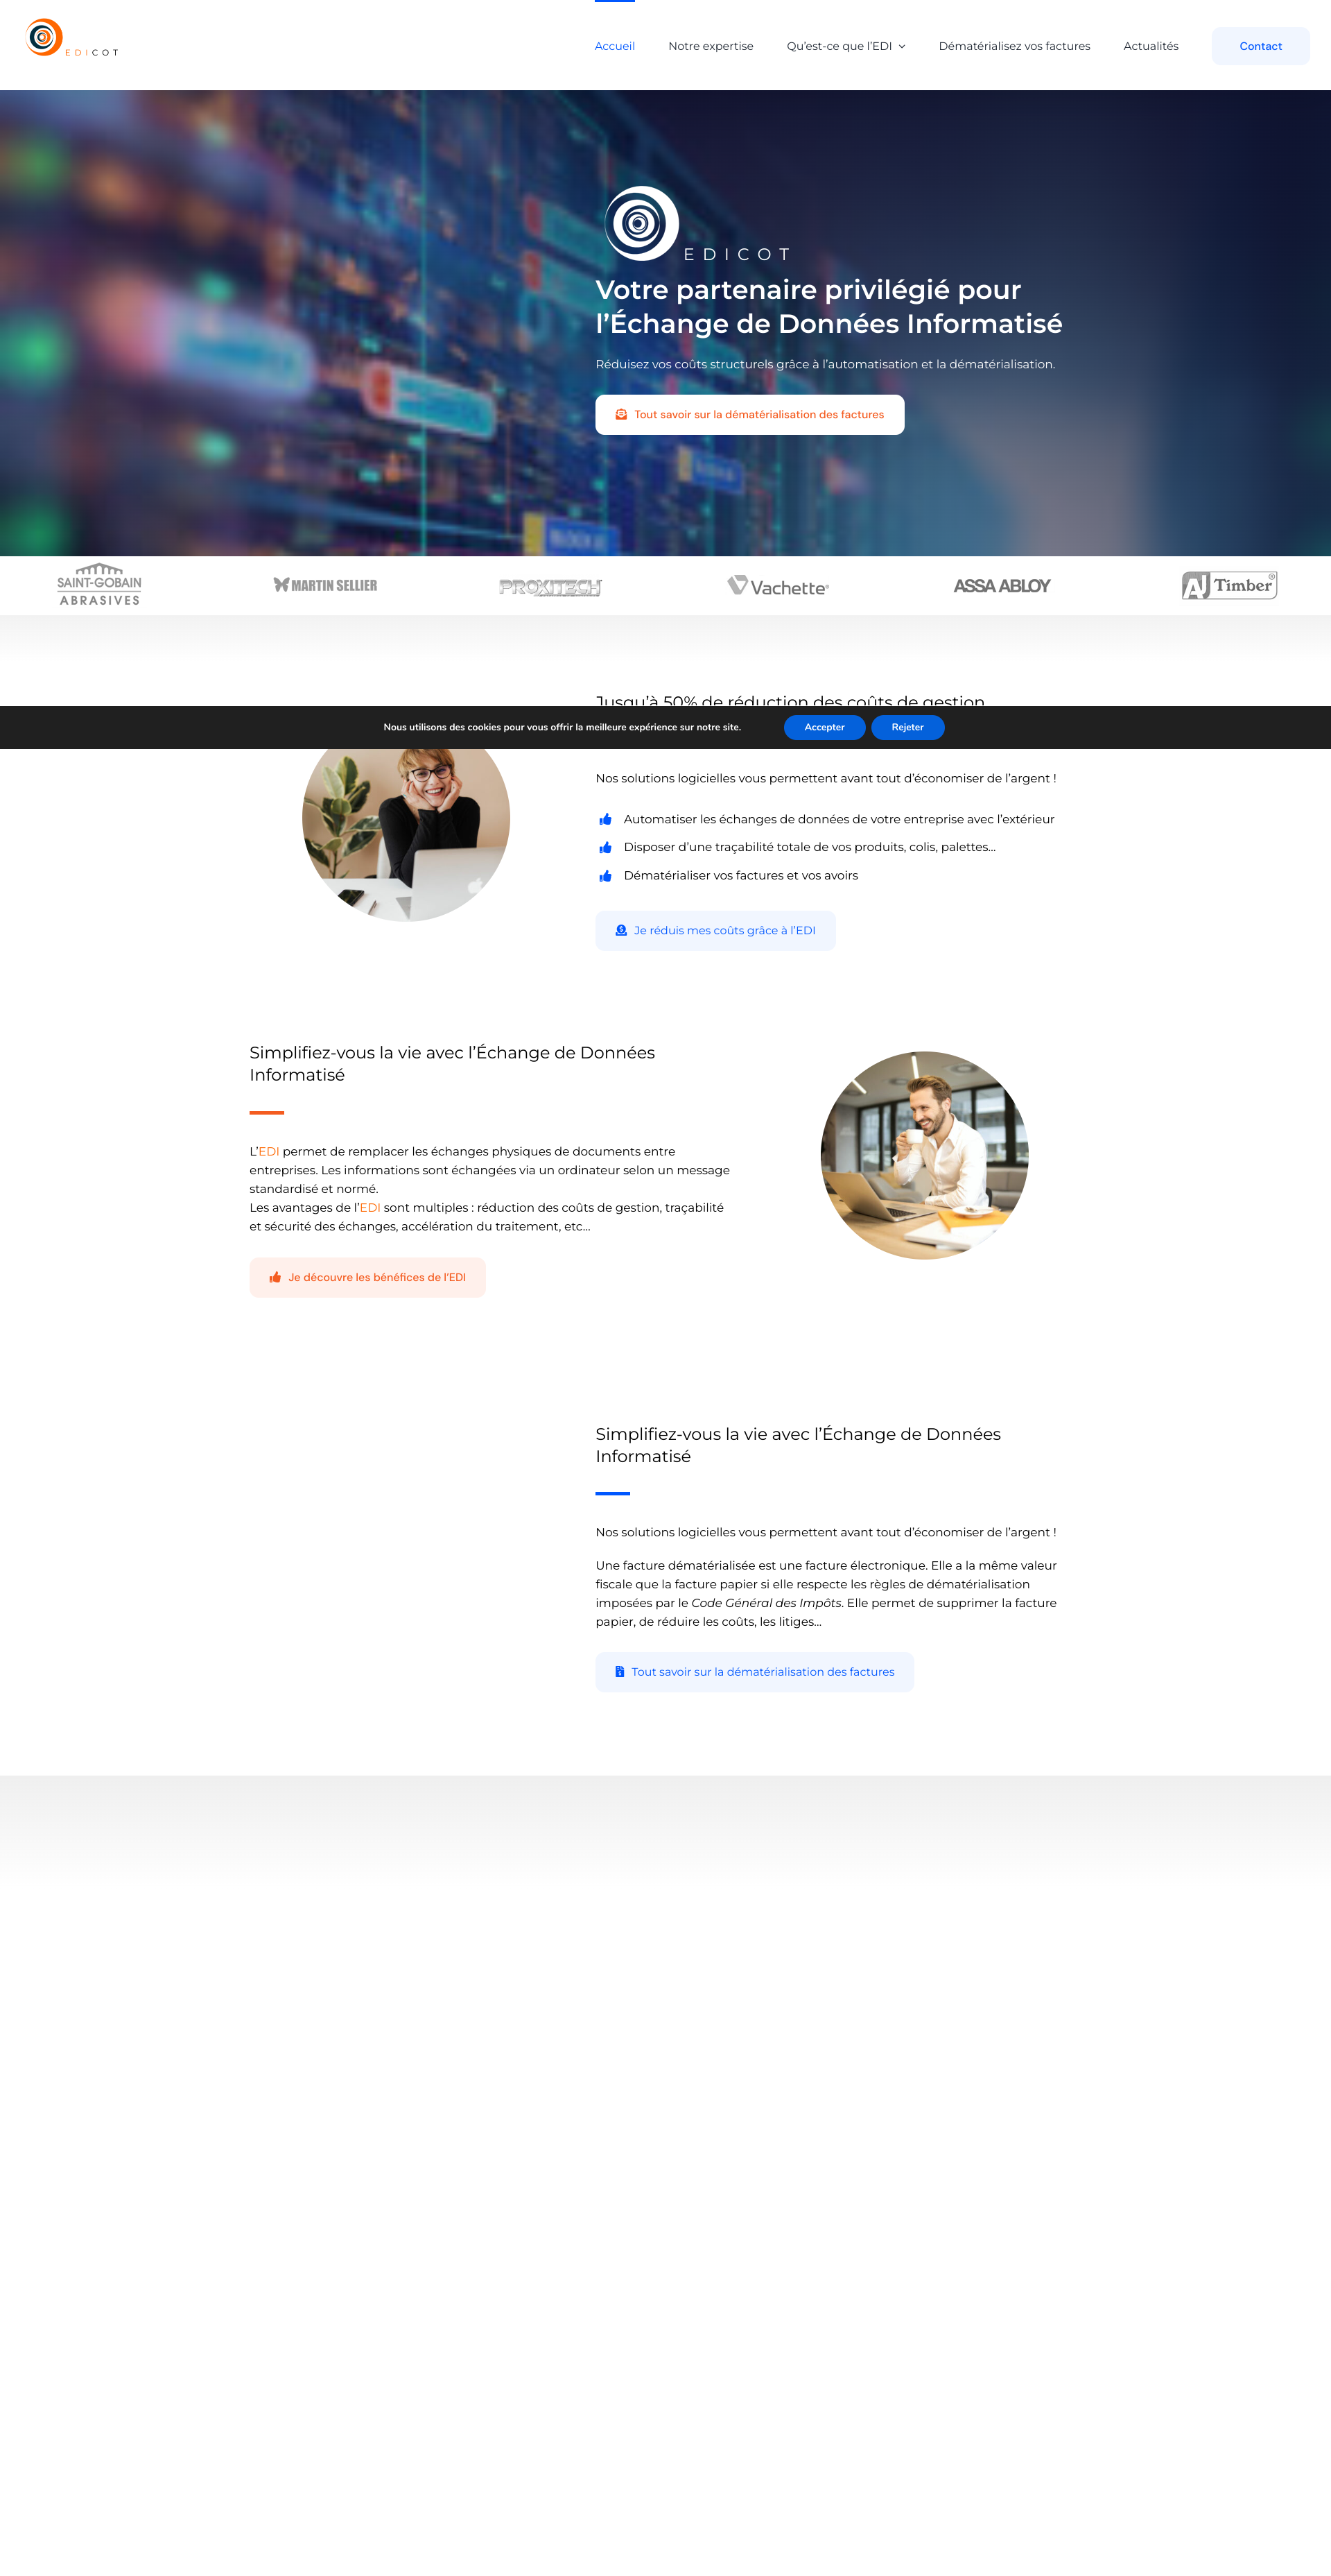Open the Actualités menu item

[1150, 46]
